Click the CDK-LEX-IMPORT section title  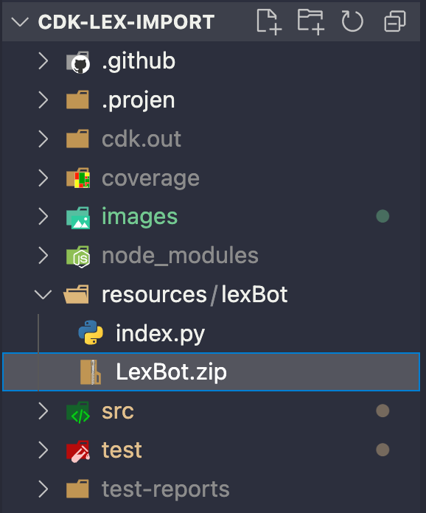click(x=126, y=22)
